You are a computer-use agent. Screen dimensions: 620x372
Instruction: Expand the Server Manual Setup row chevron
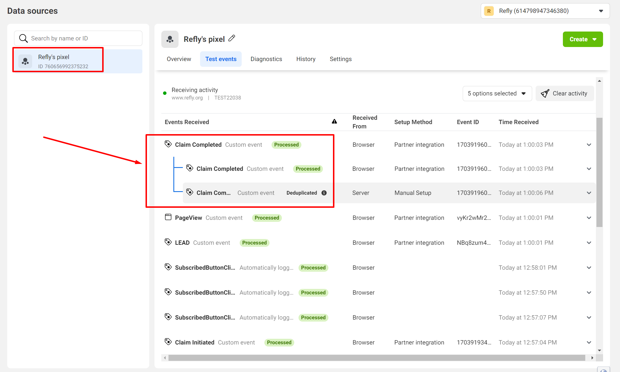(x=589, y=193)
